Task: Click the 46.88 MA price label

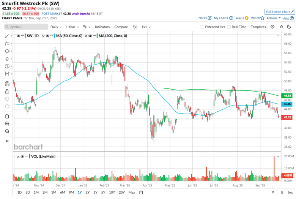Action: click(287, 96)
